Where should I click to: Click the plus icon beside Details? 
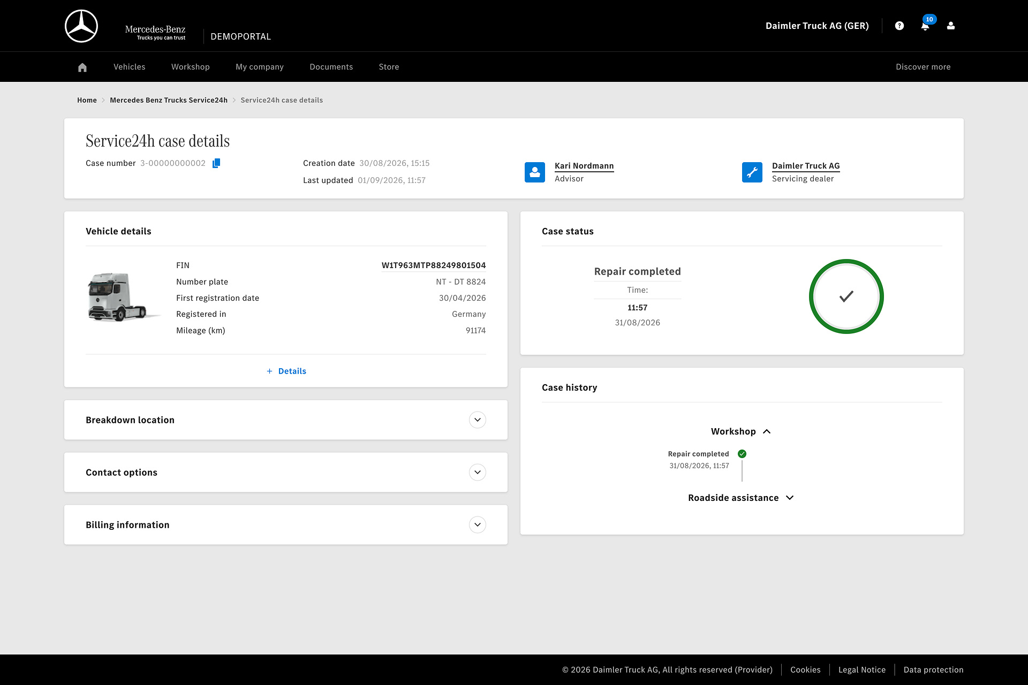269,371
